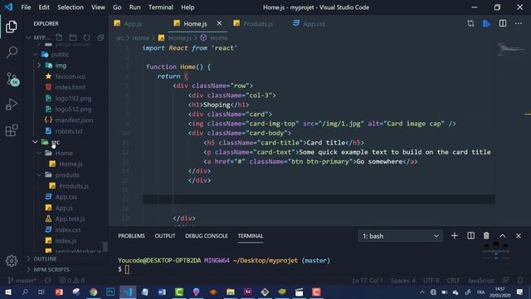
Task: Open the Run and Debug view
Action: [12, 105]
